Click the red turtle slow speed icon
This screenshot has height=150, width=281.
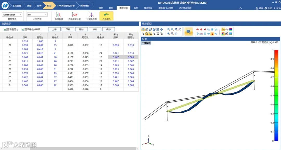pos(197,29)
